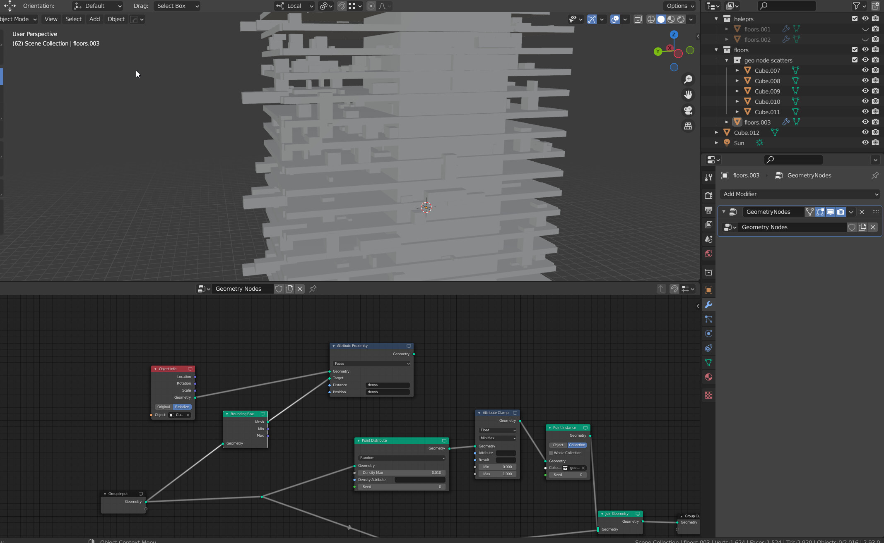Open the Object properties tab
884x543 pixels.
pyautogui.click(x=708, y=290)
